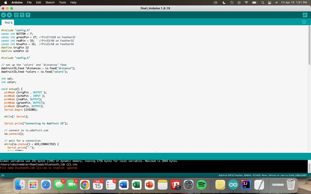Open Microsoft Excel from the Dock
The image size is (311, 194).
click(137, 185)
